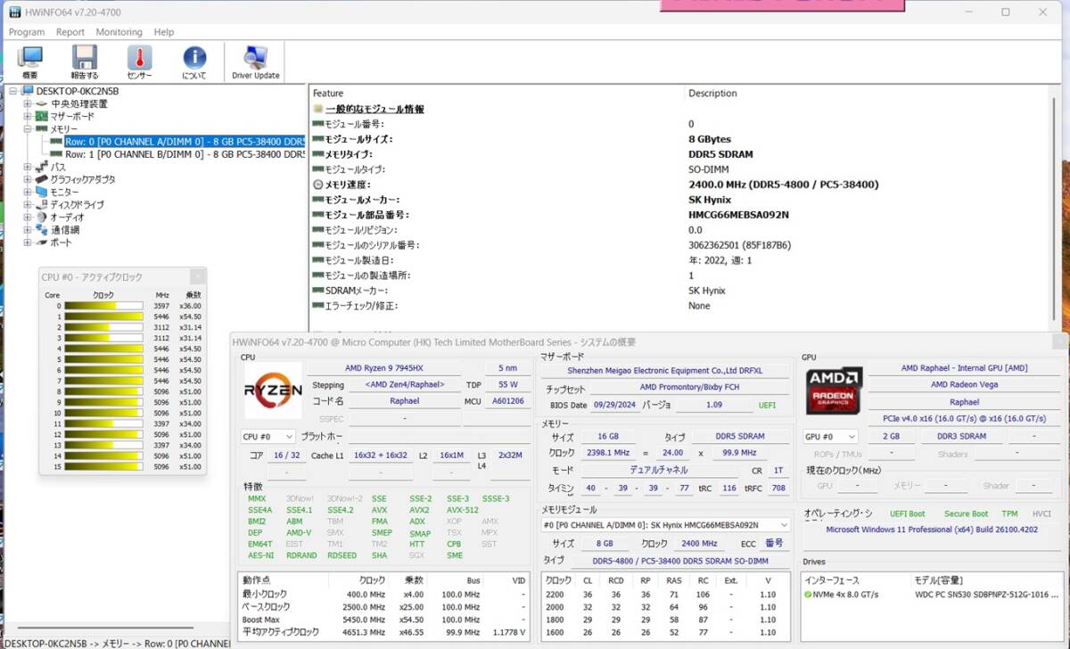Expand the バス tree node
This screenshot has height=649, width=1070.
28,167
